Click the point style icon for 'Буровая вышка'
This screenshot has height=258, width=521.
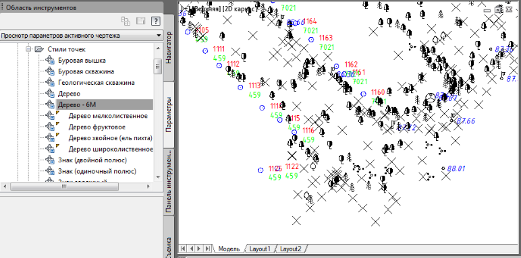pyautogui.click(x=50, y=61)
